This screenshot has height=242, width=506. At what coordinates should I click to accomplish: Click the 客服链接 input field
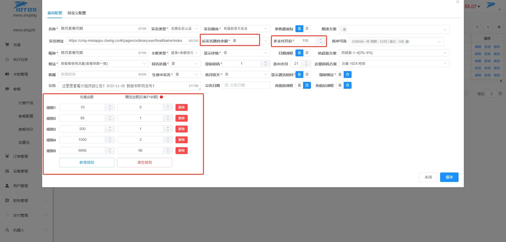[x=103, y=75]
